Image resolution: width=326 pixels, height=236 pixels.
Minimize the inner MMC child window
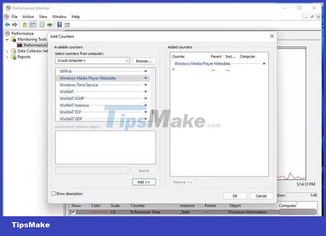(x=306, y=17)
